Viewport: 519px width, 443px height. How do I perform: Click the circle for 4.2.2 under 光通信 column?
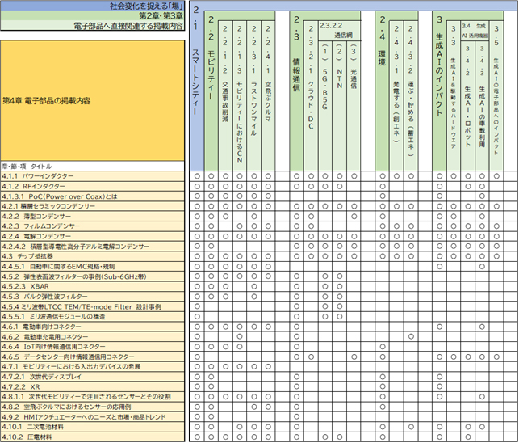[354, 216]
